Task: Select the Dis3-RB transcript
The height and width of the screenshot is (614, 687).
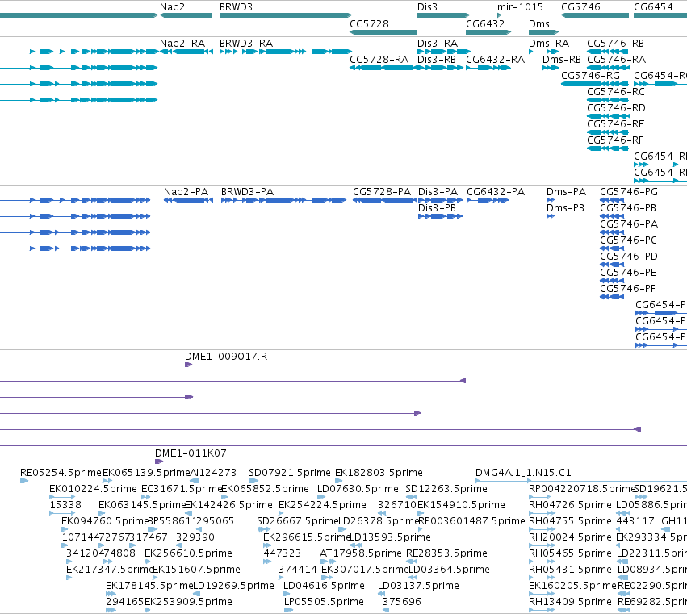Action: click(x=440, y=68)
